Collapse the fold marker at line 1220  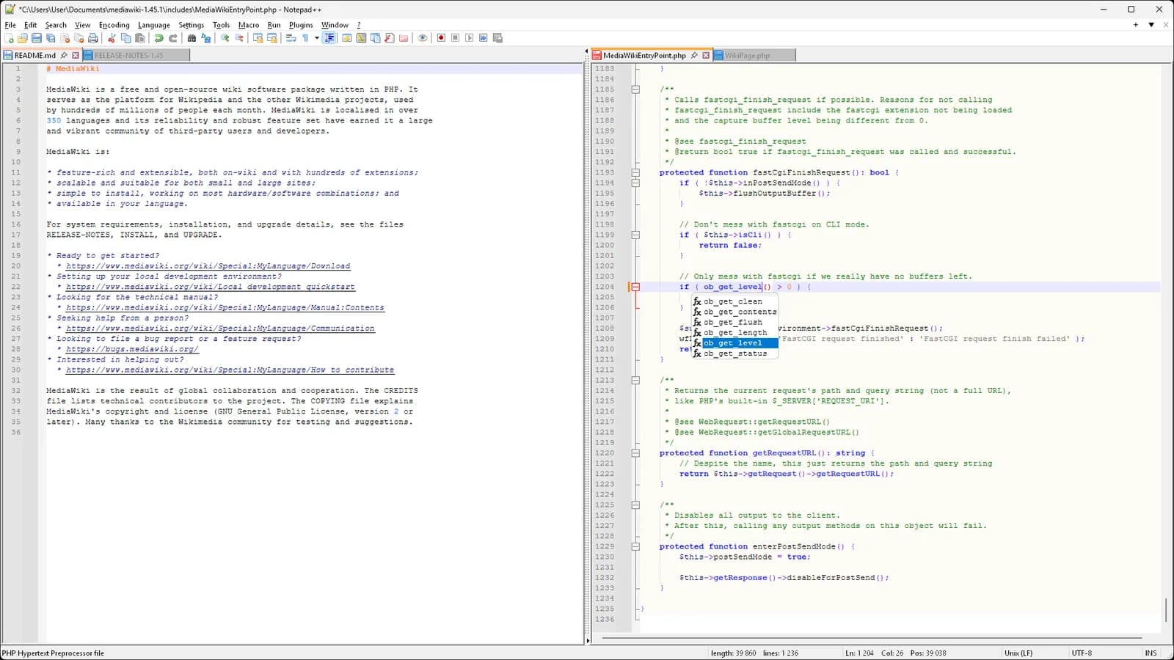click(635, 453)
